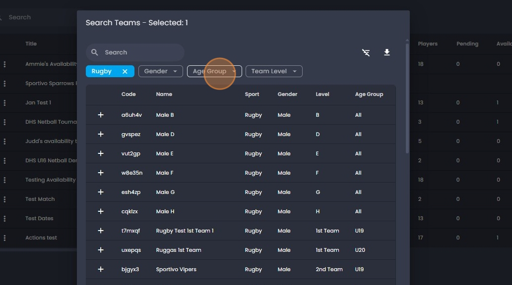The image size is (512, 285).
Task: Open Test Dates in background list
Action: tap(39, 218)
